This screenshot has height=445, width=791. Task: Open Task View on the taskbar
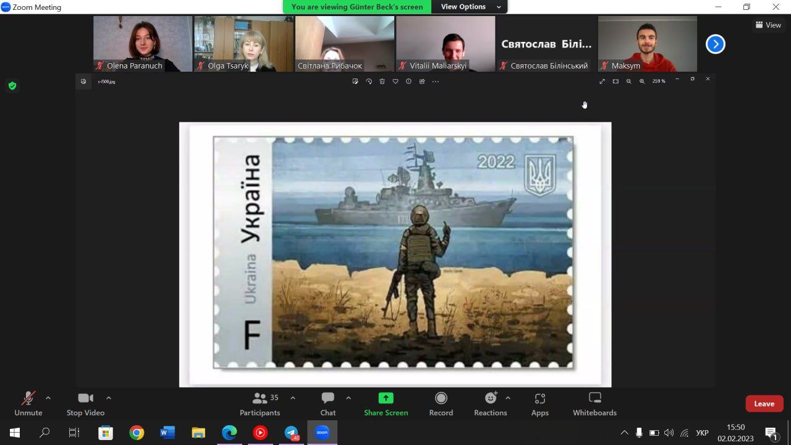(74, 433)
